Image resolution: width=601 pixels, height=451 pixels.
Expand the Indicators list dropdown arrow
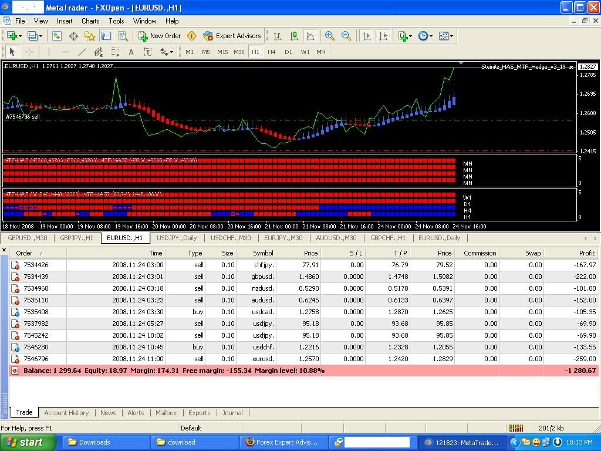tap(410, 36)
